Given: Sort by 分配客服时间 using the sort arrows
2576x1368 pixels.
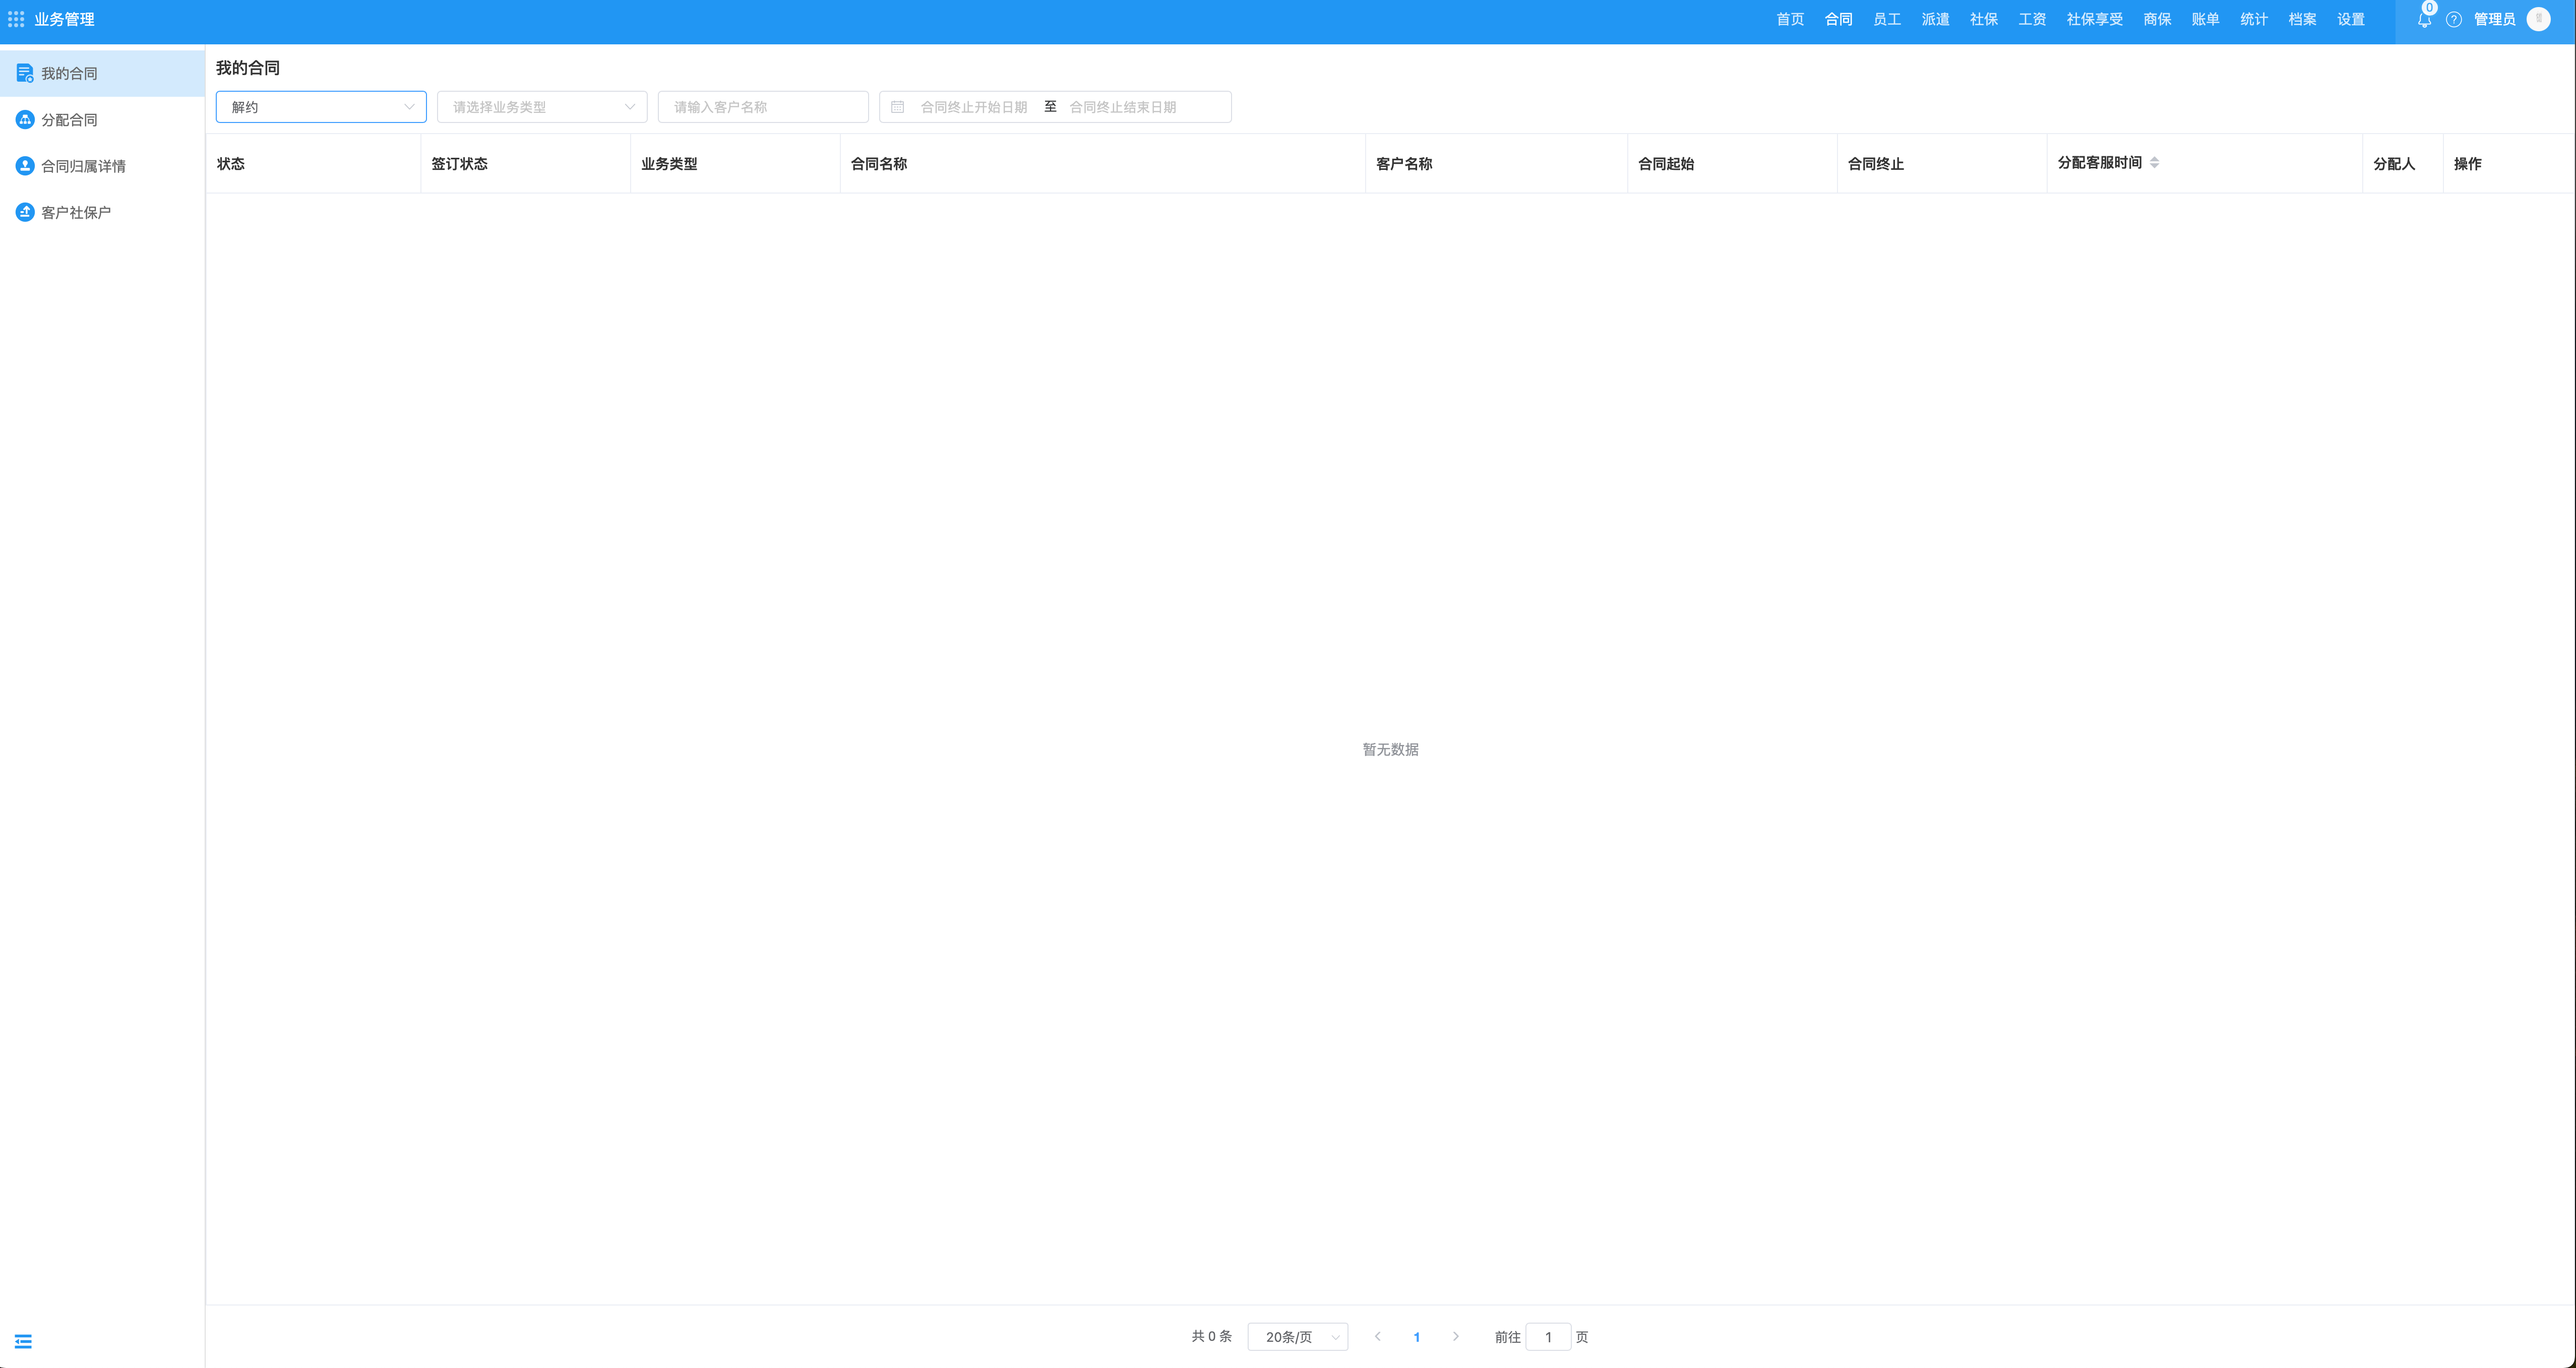Looking at the screenshot, I should click(x=2154, y=162).
